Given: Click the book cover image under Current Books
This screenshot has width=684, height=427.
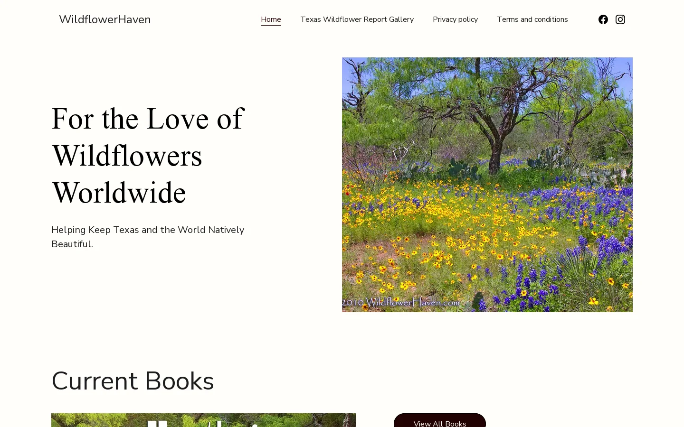Looking at the screenshot, I should pyautogui.click(x=203, y=420).
